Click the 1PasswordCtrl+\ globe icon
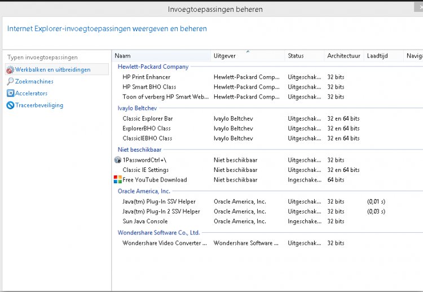 (x=118, y=160)
